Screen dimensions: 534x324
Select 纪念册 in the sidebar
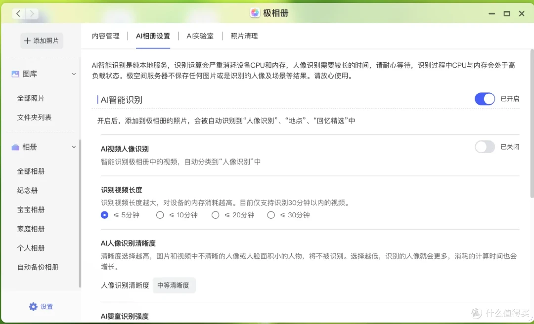pos(27,191)
